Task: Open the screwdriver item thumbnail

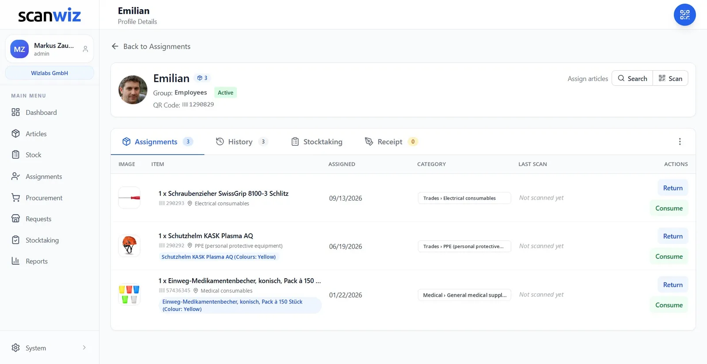Action: click(129, 197)
